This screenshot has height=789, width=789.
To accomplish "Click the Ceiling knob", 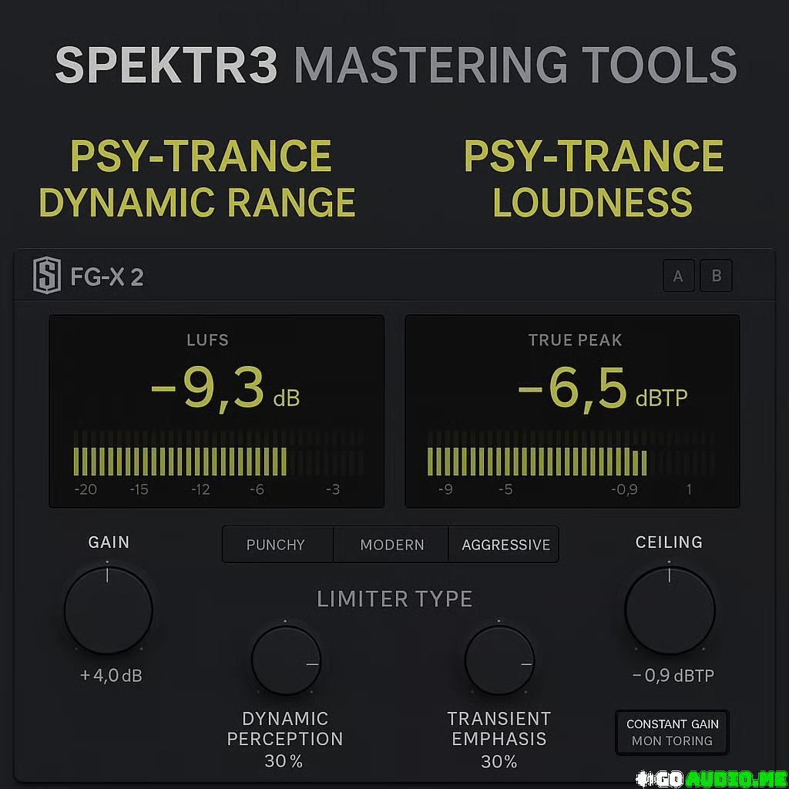I will [669, 609].
